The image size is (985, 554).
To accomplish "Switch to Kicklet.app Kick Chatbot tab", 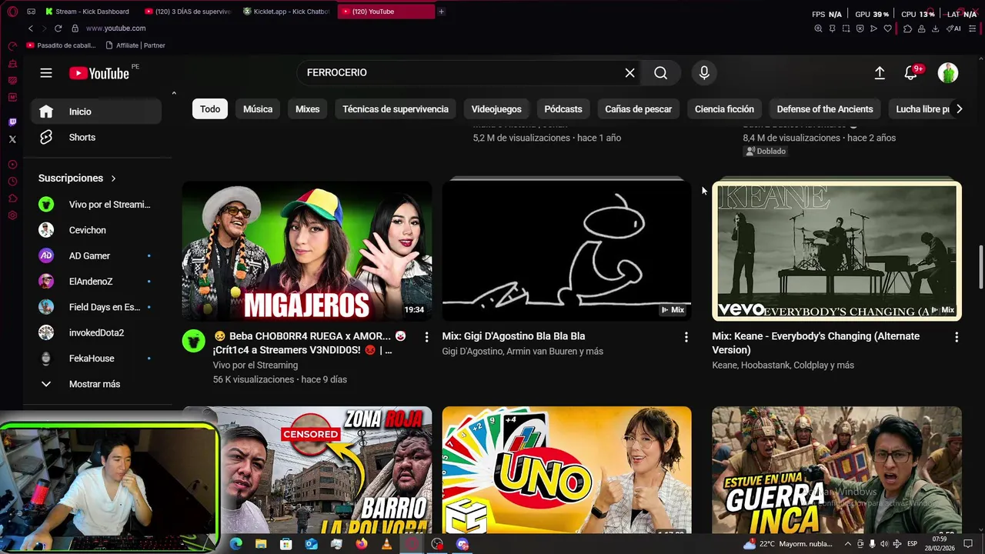I will pyautogui.click(x=286, y=12).
